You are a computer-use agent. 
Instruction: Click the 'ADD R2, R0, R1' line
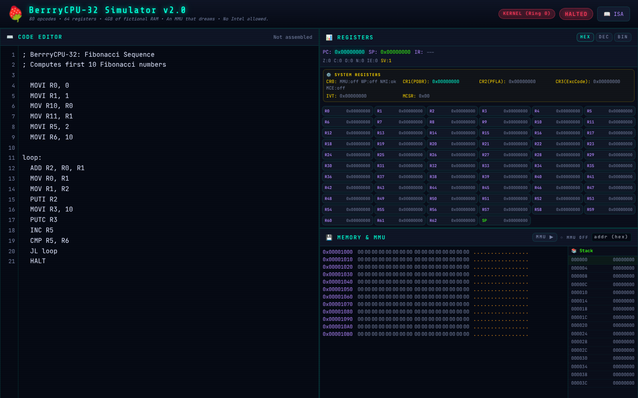pyautogui.click(x=57, y=168)
